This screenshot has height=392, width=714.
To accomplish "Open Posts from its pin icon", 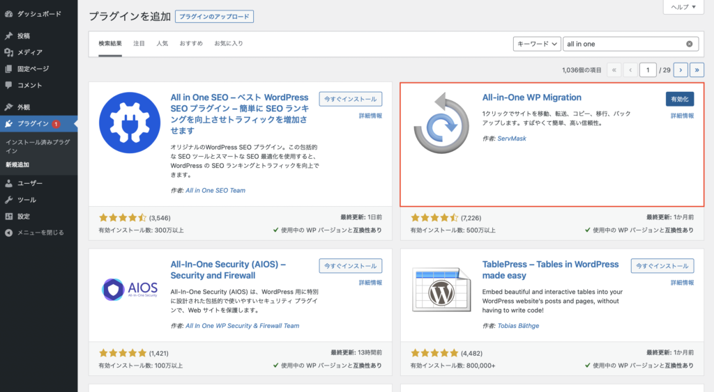I will 8,36.
